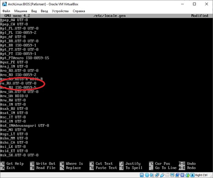Click the Replace shortcut label
Image resolution: width=213 pixels, height=178 pixels.
pos(73,168)
